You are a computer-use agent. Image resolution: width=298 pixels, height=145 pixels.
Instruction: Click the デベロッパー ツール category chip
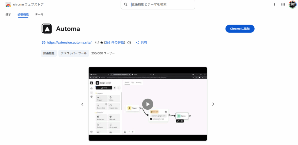tap(74, 53)
